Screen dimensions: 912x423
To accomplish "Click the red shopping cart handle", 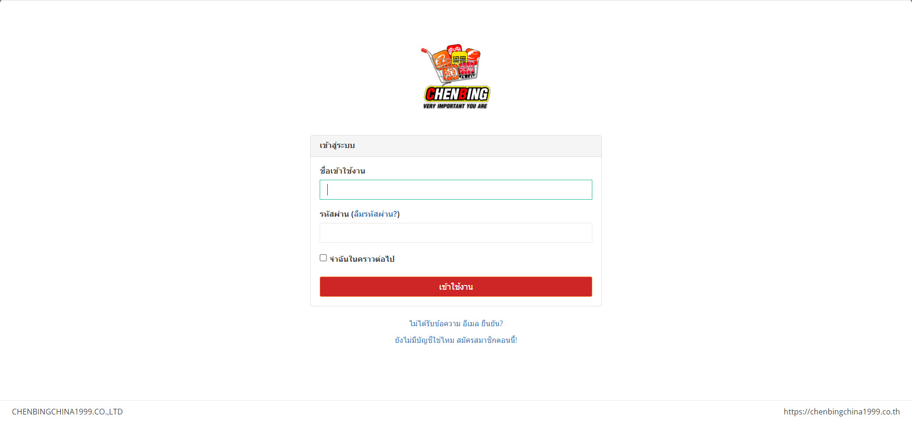I will [x=424, y=50].
